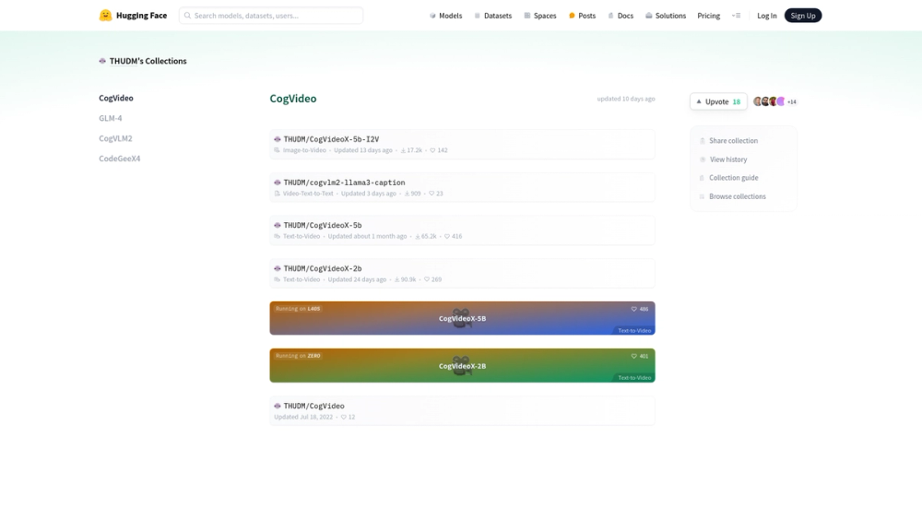This screenshot has width=922, height=519.
Task: Click avatar icon of CogVideoX-5b-I2V row
Action: point(278,139)
